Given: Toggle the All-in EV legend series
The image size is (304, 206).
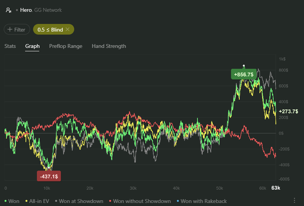Looking at the screenshot, I should coord(37,201).
